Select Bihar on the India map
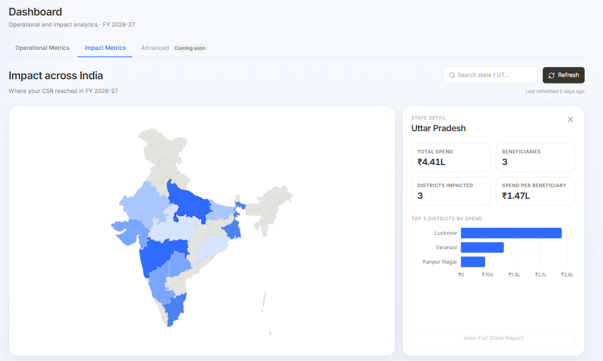This screenshot has height=361, width=603. pos(221,211)
